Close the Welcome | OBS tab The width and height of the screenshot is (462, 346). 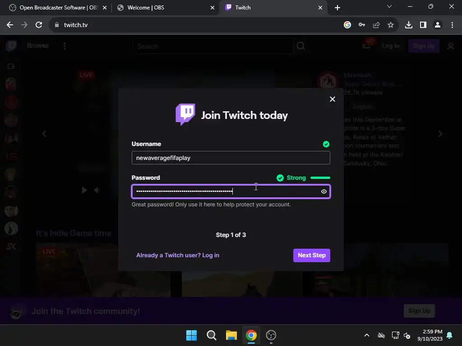point(213,8)
